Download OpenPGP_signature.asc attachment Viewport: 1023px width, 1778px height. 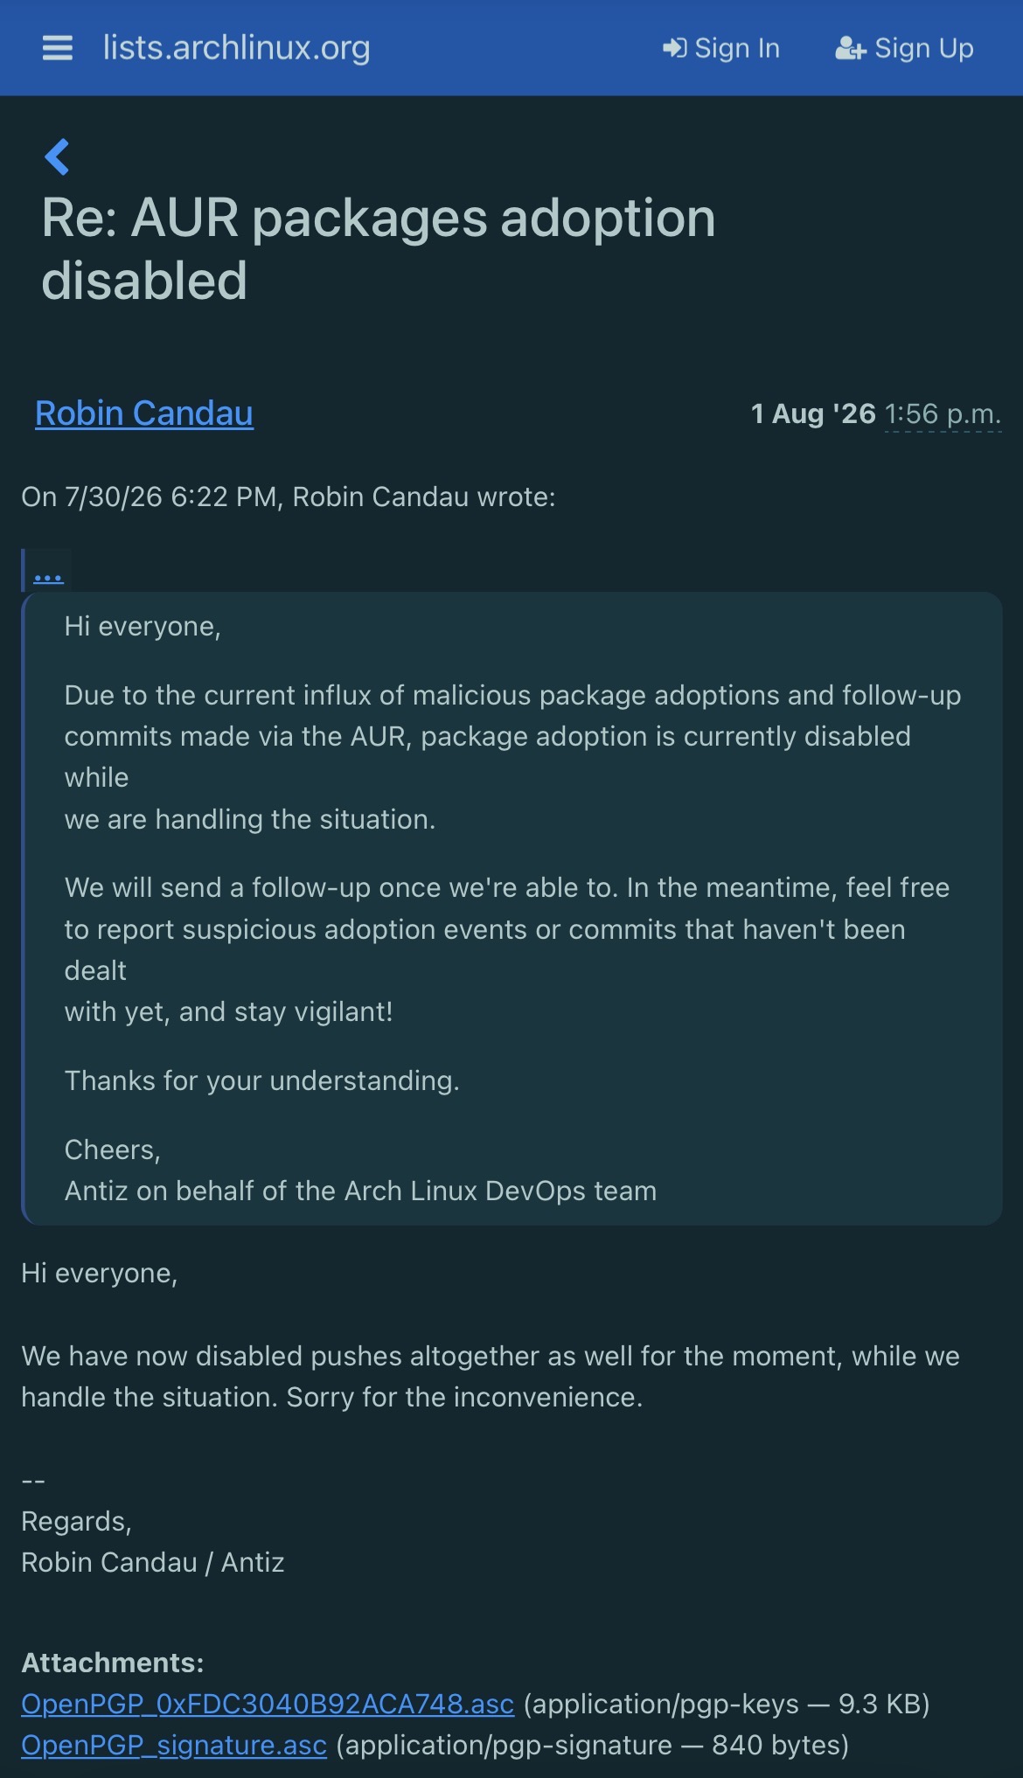[174, 1745]
